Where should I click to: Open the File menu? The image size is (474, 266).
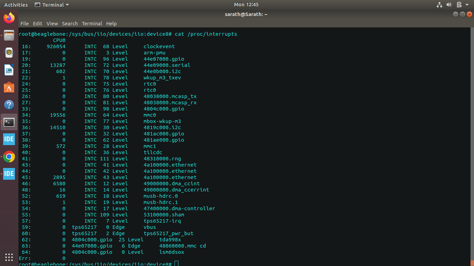click(25, 24)
